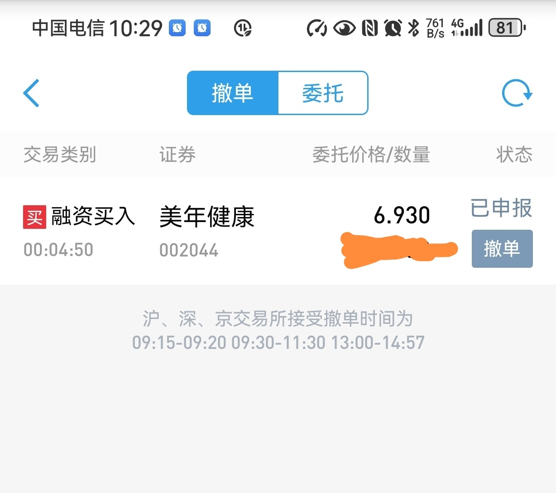Image resolution: width=556 pixels, height=493 pixels.
Task: Tap the 委托价格/数量 column header
Action: [x=371, y=155]
